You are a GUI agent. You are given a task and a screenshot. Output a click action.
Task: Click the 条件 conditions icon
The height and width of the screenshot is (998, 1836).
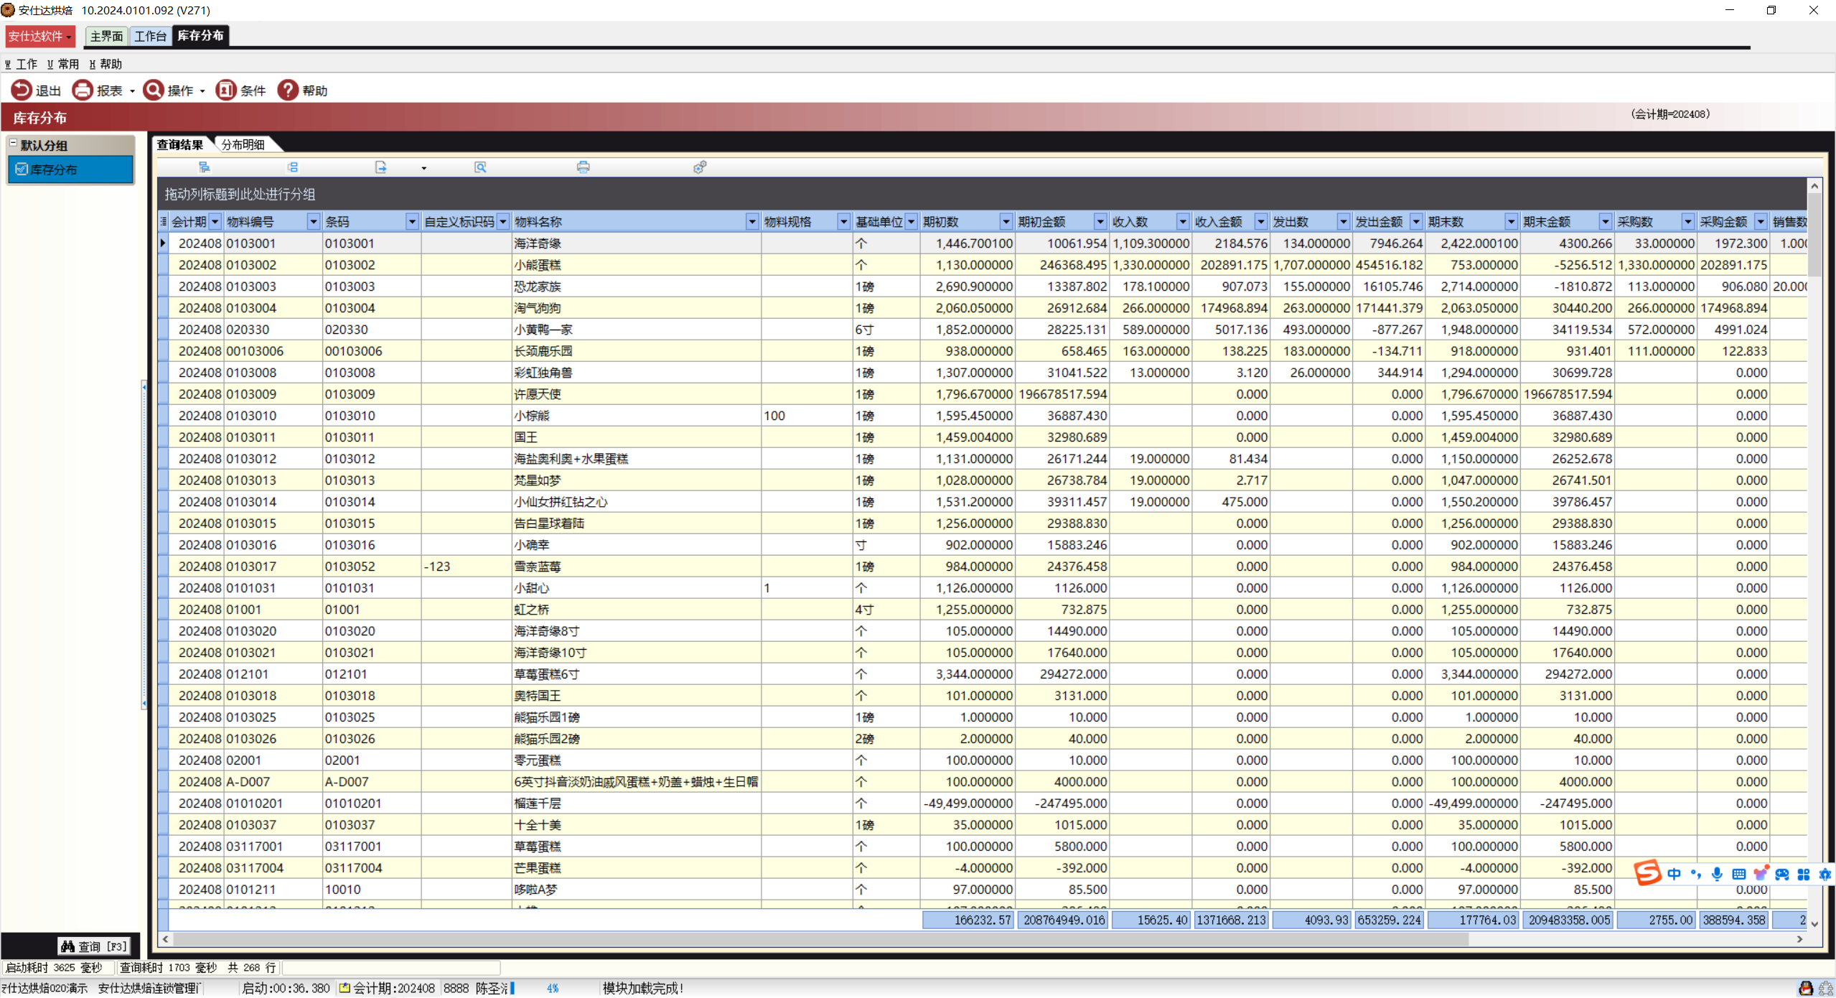(x=226, y=90)
